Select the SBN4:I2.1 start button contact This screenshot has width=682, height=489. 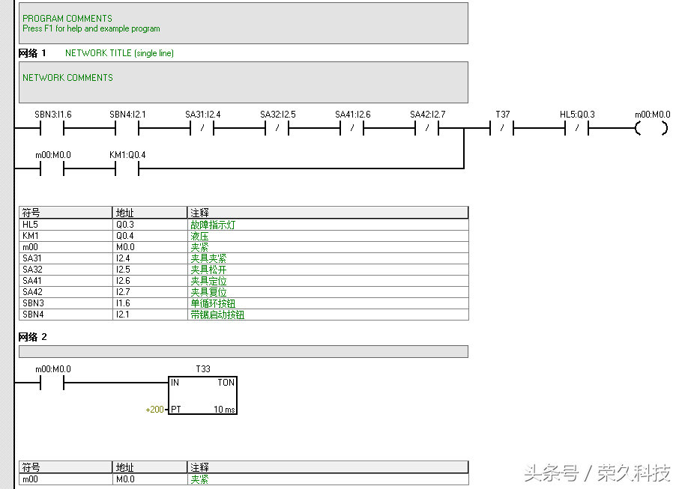pos(127,129)
